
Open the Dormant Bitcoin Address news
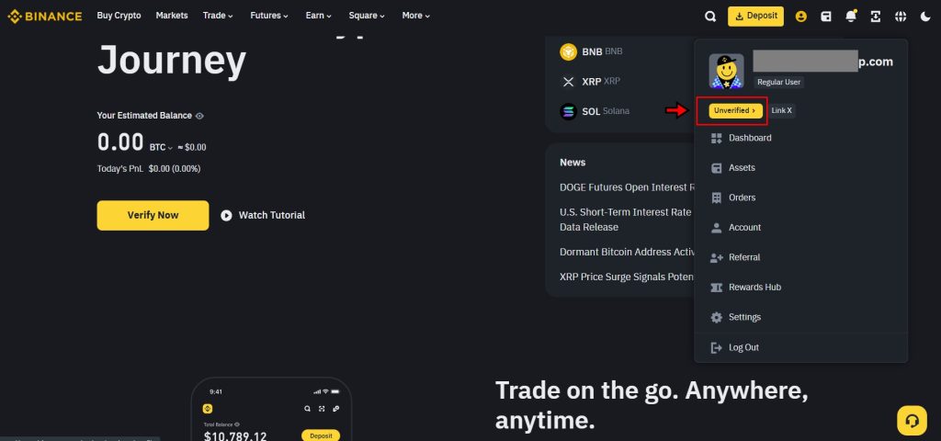click(x=628, y=252)
